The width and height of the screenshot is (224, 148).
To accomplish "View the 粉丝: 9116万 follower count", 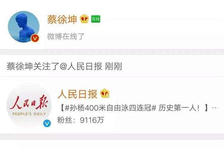I will [80, 120].
